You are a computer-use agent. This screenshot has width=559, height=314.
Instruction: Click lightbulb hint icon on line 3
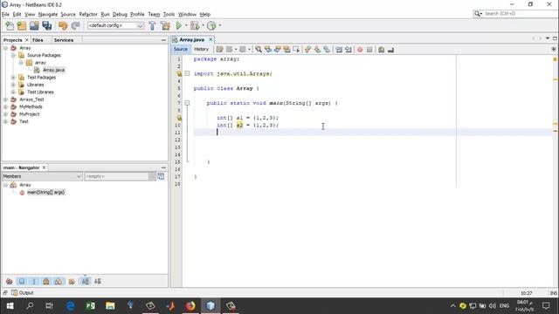(179, 73)
